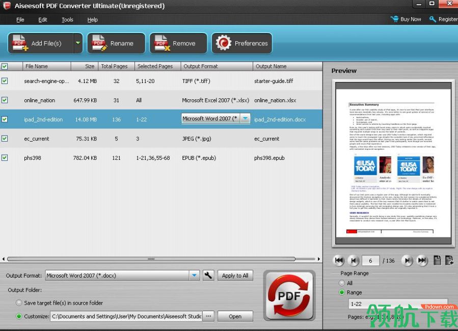Screen dimensions: 458x331
Task: Click the EPUB (*.epub) format cell
Action: click(x=199, y=158)
